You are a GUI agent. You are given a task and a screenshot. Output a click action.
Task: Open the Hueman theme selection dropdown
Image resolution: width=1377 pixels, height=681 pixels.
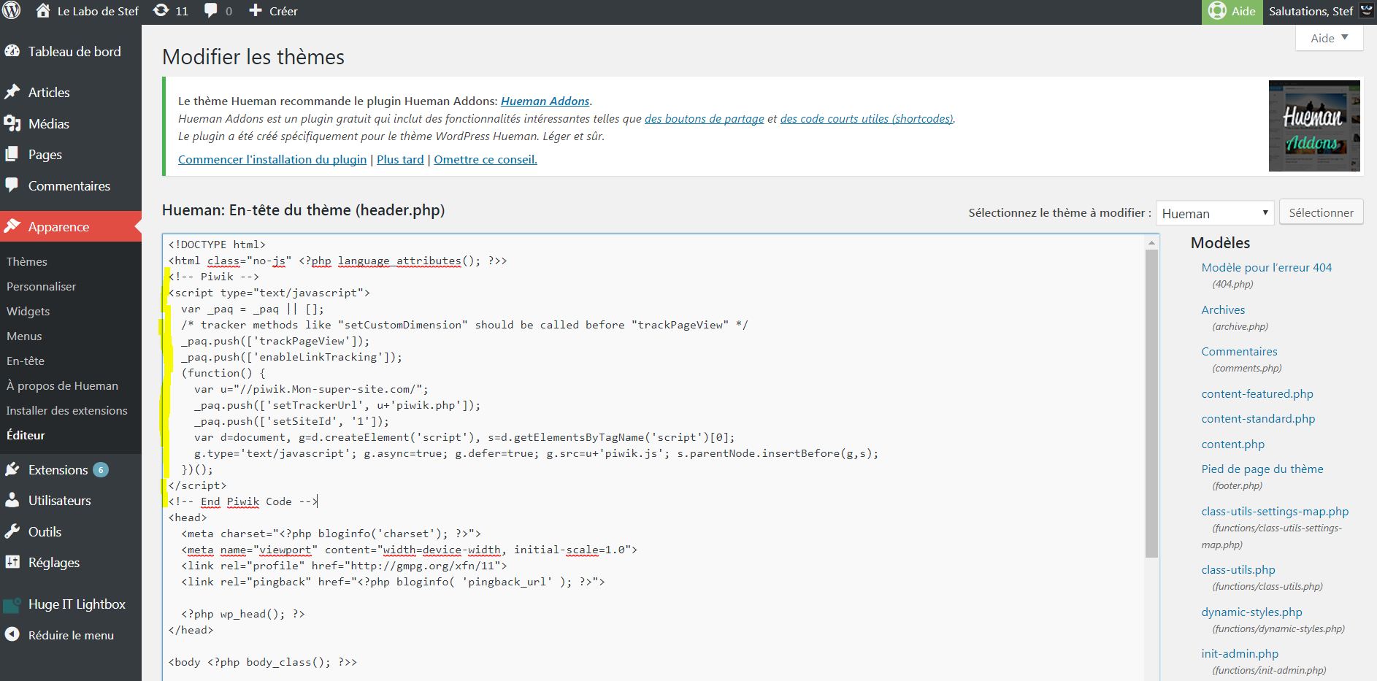pos(1214,213)
